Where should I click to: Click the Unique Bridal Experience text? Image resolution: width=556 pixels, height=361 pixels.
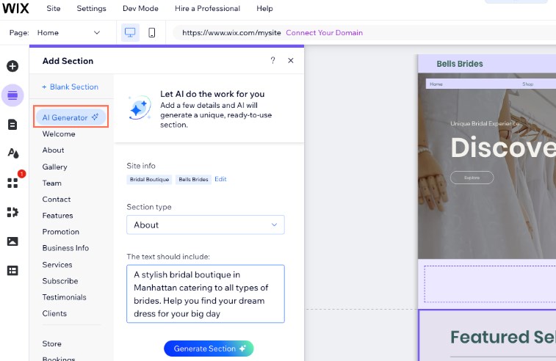click(485, 124)
